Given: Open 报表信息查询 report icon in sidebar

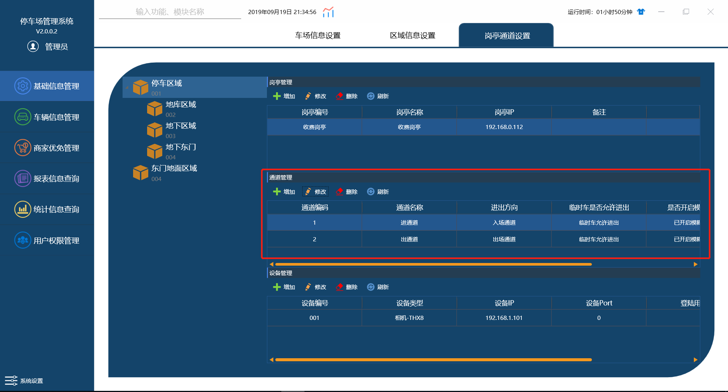Looking at the screenshot, I should pos(23,178).
